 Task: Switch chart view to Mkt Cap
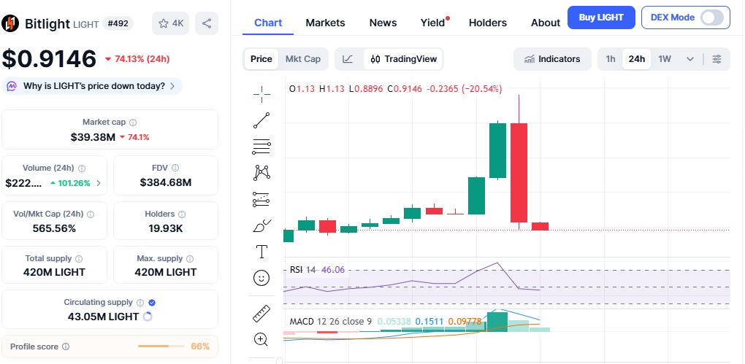[302, 59]
